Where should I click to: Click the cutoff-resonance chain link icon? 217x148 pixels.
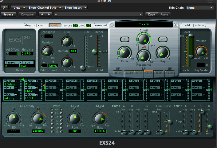[144, 47]
